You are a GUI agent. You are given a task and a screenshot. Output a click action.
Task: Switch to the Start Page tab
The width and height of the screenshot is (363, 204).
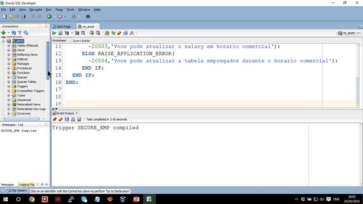pyautogui.click(x=62, y=27)
